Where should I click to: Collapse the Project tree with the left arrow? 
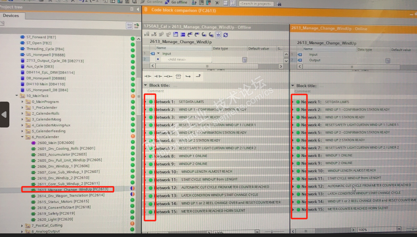pyautogui.click(x=138, y=9)
